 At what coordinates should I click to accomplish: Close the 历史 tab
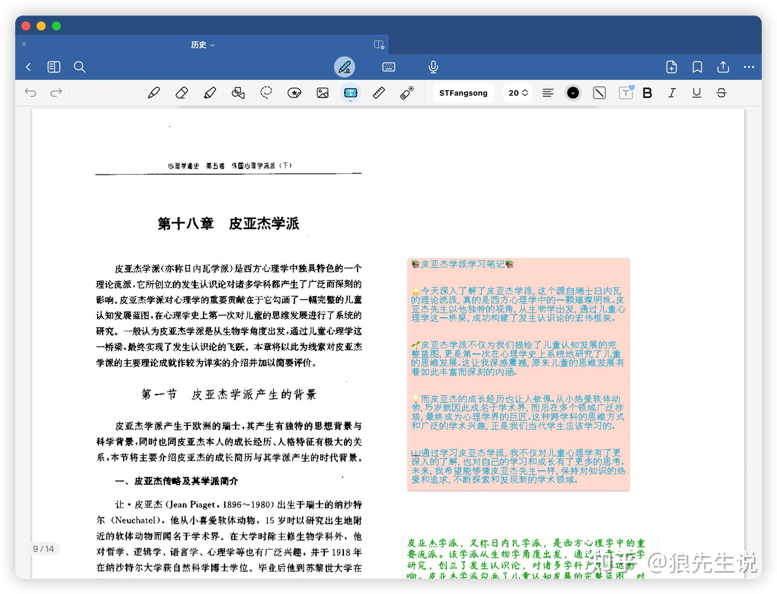24,44
